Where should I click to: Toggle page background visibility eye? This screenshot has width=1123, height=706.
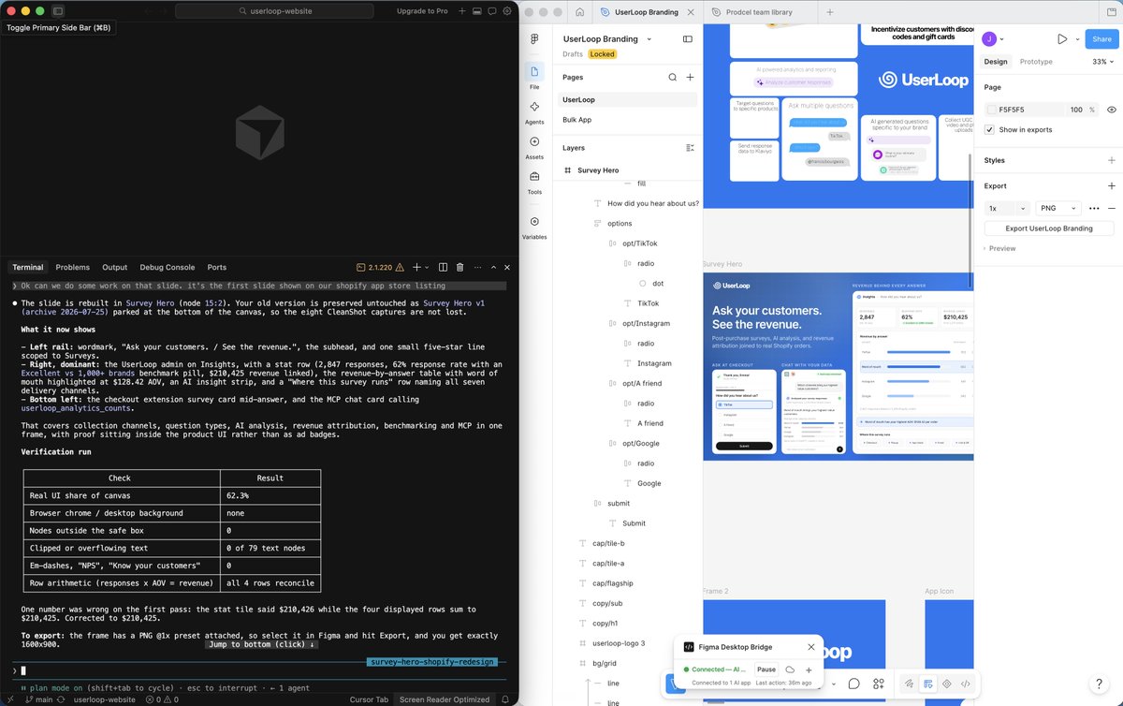(x=1112, y=110)
